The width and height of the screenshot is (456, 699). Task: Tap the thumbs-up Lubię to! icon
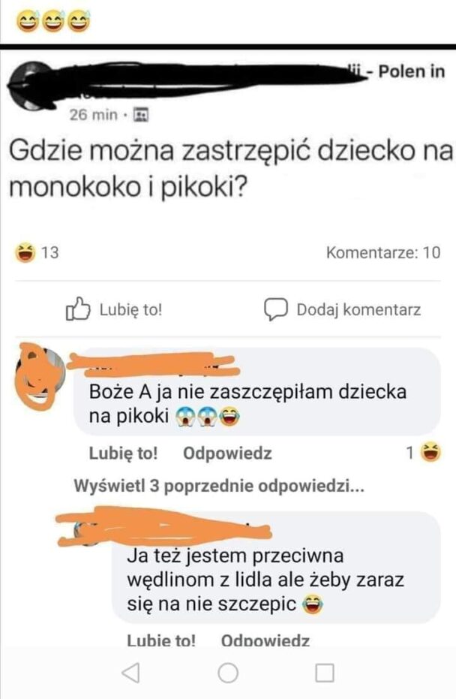(x=78, y=309)
